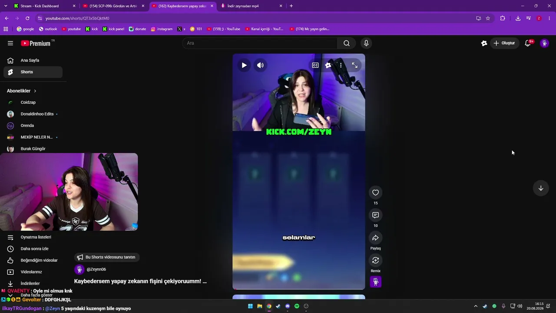
Task: Enter fullscreen on the Short
Action: (355, 65)
